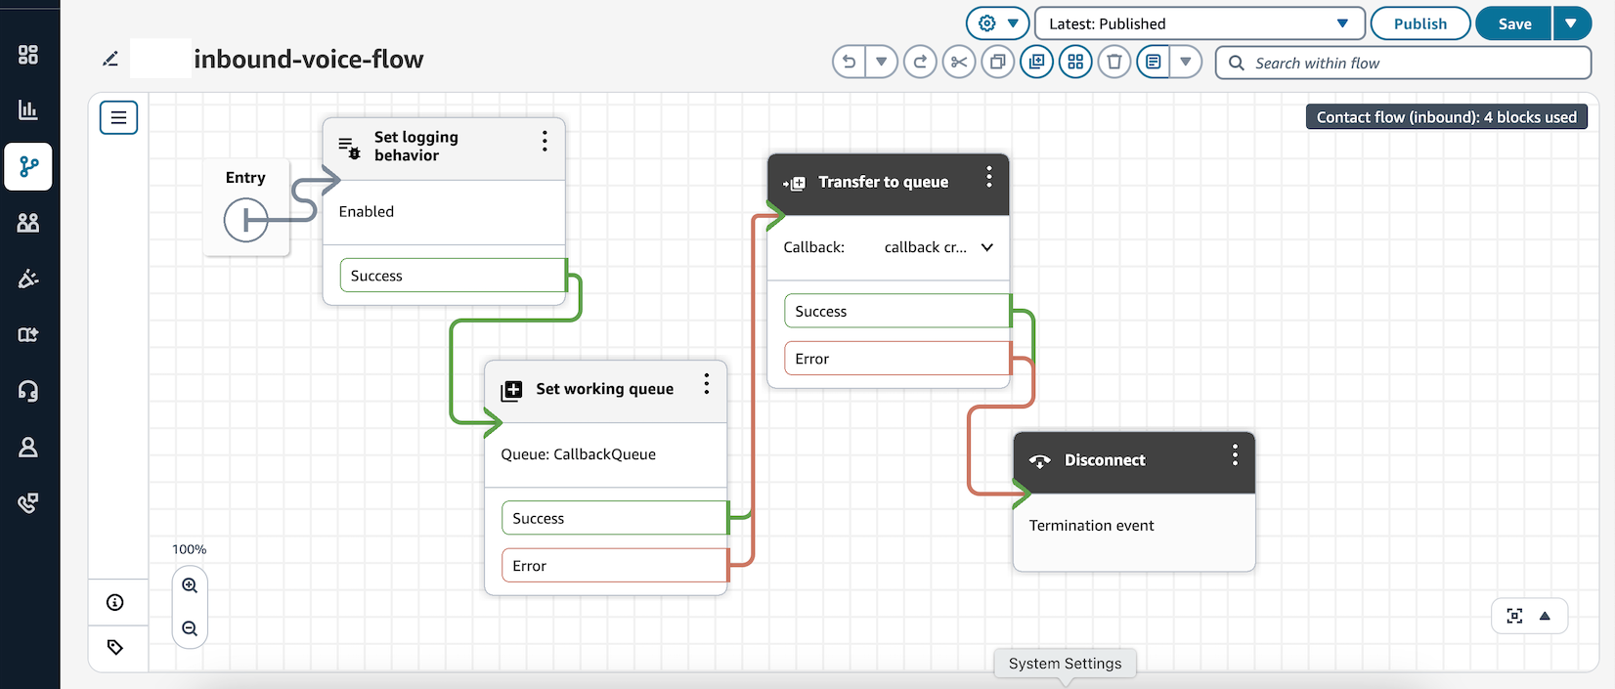This screenshot has height=689, width=1615.
Task: Click the trash delete icon in toolbar
Action: 1113,63
